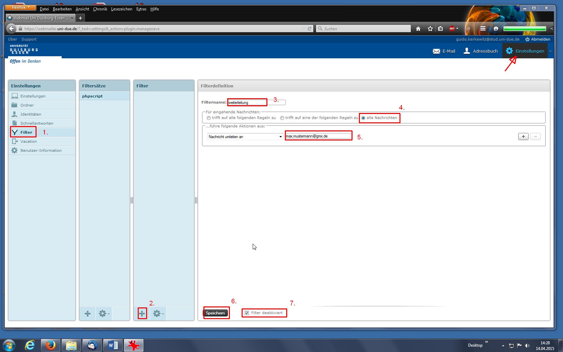Click the add filter set plus icon

tap(87, 314)
